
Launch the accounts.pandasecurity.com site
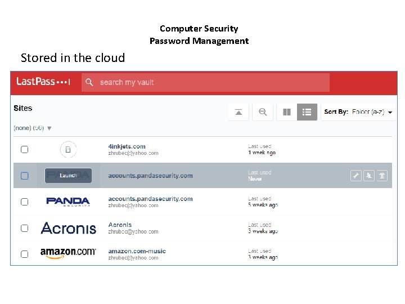[68, 176]
